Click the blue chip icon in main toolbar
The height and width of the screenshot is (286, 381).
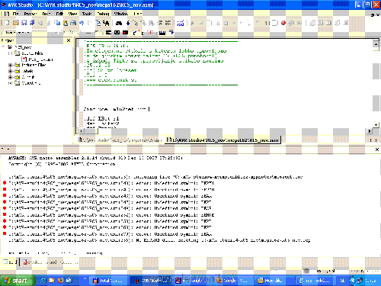coord(181,23)
